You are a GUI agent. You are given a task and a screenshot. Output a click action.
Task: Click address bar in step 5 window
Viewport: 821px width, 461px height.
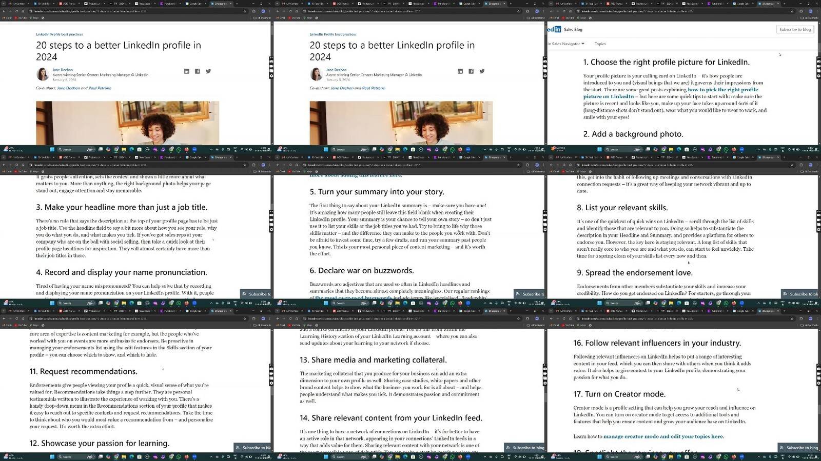click(411, 165)
